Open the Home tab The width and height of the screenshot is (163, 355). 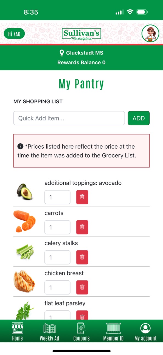18,332
